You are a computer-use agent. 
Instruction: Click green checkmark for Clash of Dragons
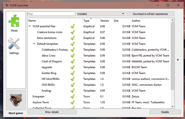[x=73, y=61]
